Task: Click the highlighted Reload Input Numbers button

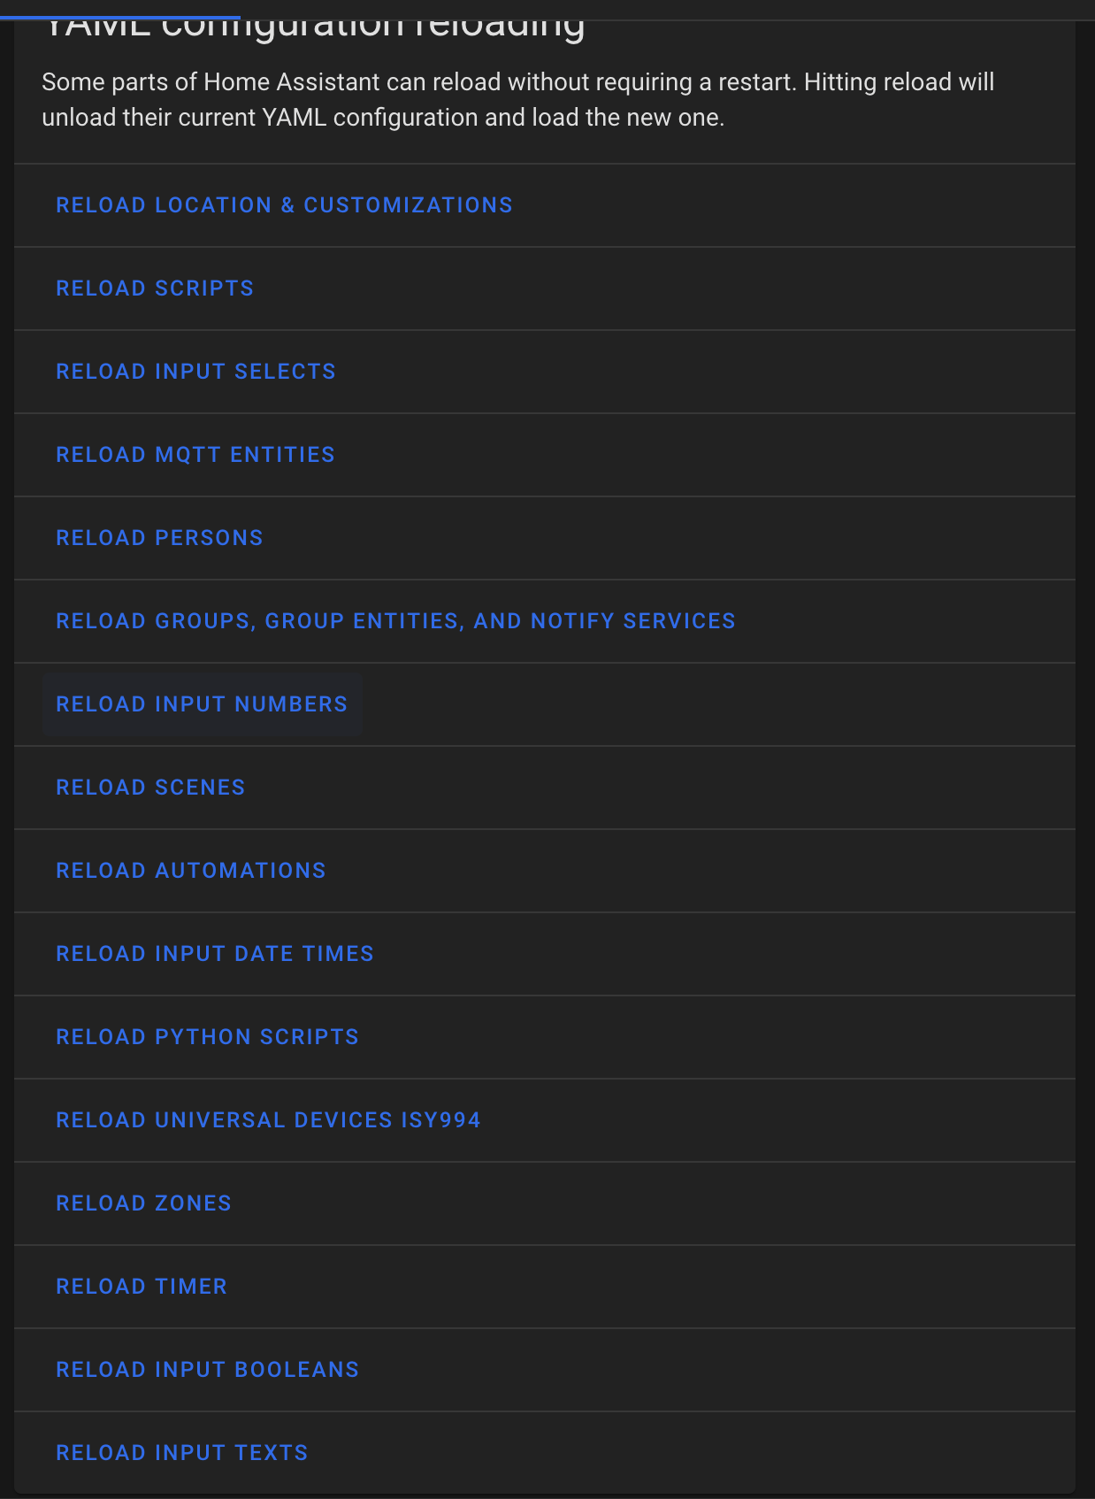Action: tap(201, 703)
